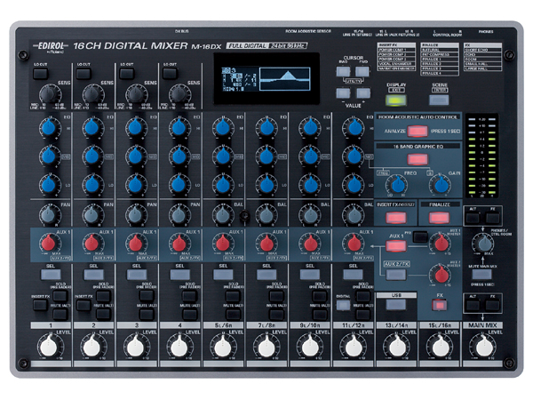Click the AUX 1 MASTER red knob

tap(442, 244)
